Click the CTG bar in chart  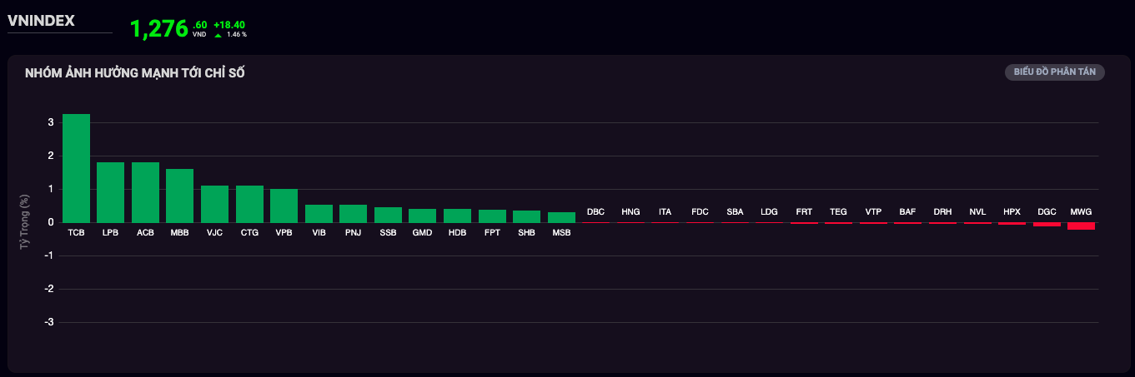click(x=249, y=204)
